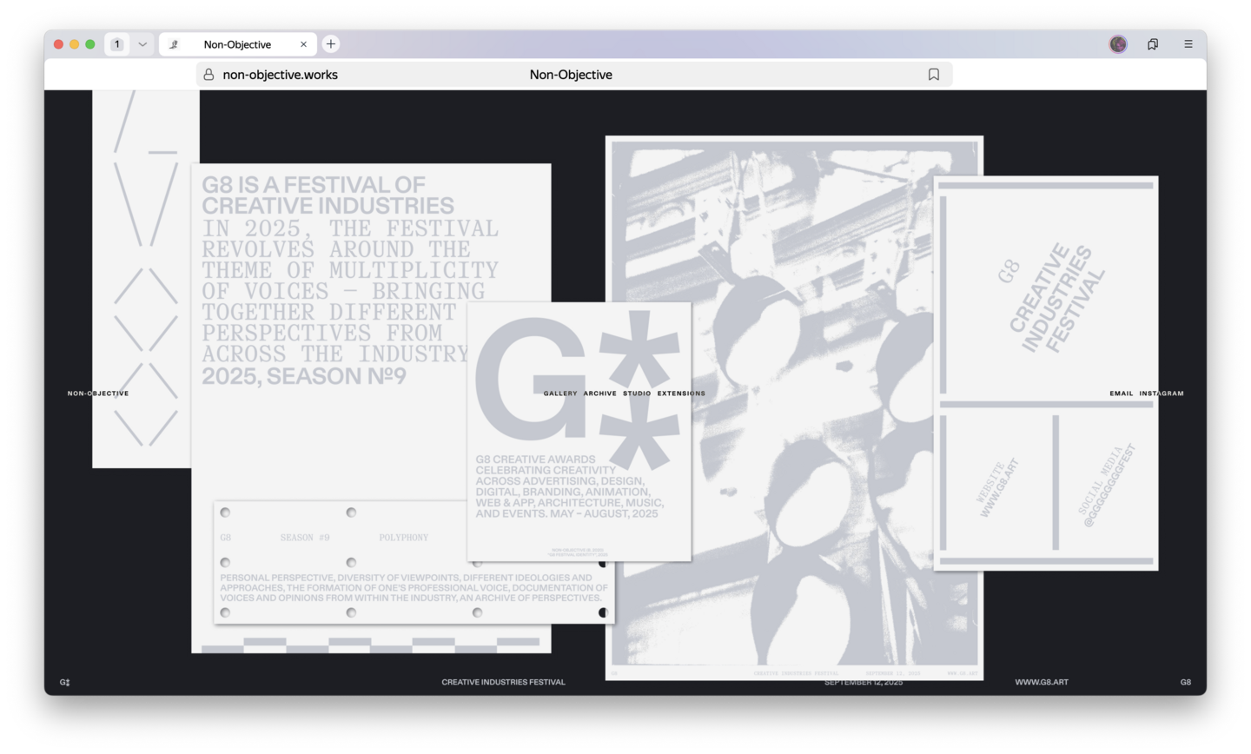
Task: Select the Non-Objective browser tab
Action: point(237,44)
